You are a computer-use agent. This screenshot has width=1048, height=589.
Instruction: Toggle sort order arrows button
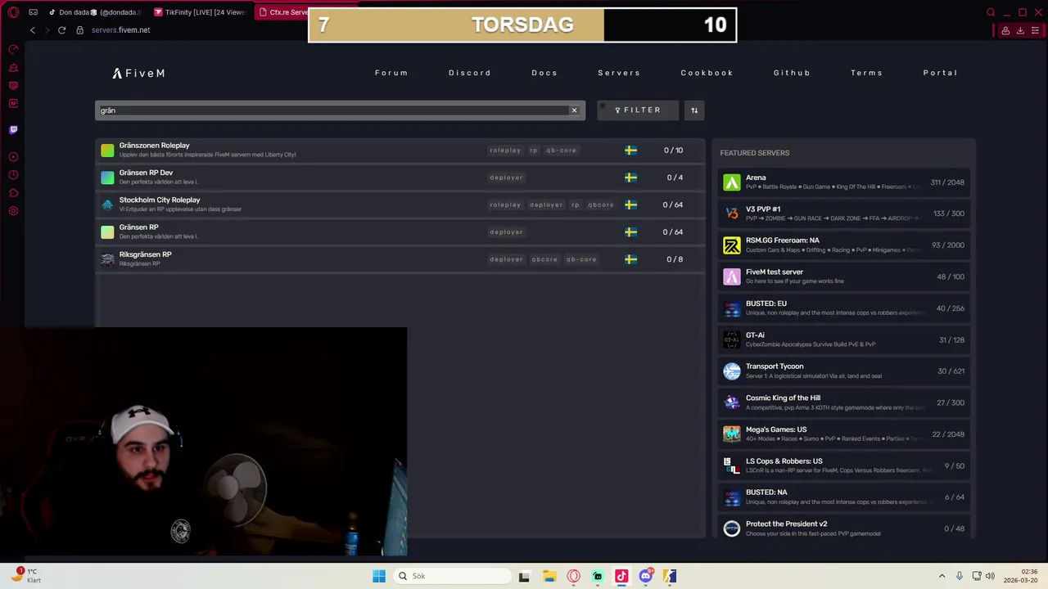tap(694, 110)
